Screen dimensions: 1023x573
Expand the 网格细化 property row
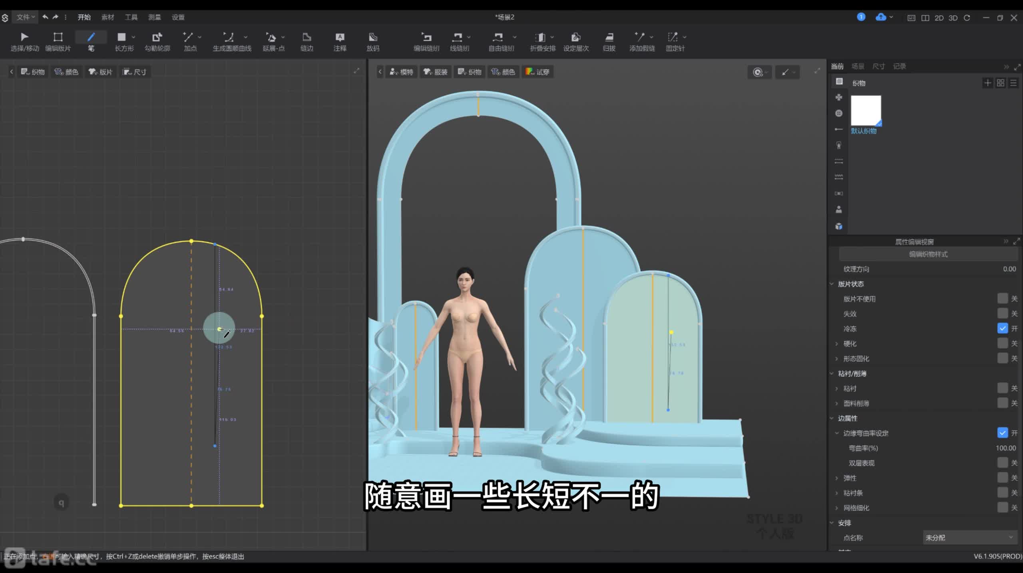pyautogui.click(x=837, y=508)
